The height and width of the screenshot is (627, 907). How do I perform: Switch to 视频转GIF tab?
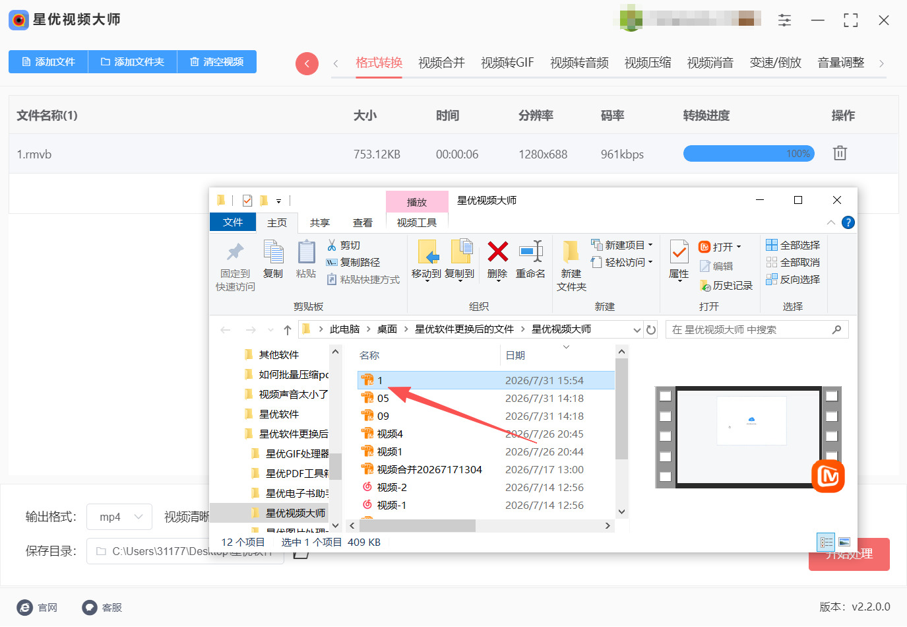pyautogui.click(x=507, y=63)
